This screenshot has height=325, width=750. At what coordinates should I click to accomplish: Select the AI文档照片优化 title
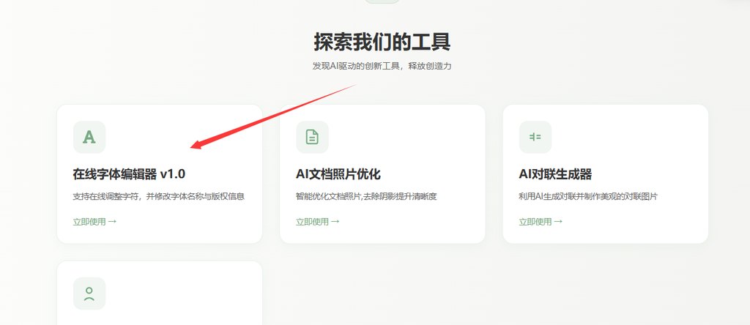tap(338, 174)
